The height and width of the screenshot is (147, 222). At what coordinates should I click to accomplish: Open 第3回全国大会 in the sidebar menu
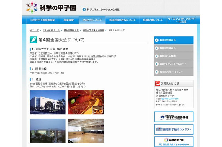coord(174,48)
